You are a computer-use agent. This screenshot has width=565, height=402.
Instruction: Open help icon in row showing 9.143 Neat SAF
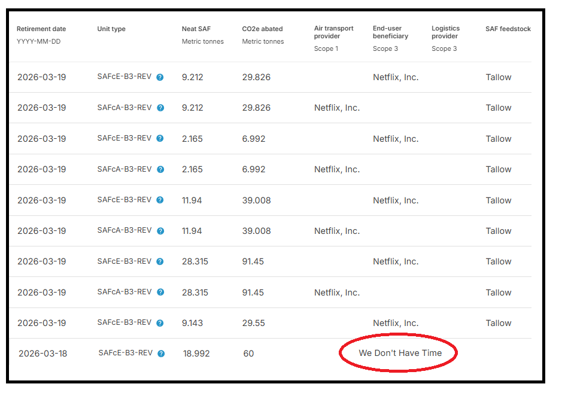coord(160,323)
